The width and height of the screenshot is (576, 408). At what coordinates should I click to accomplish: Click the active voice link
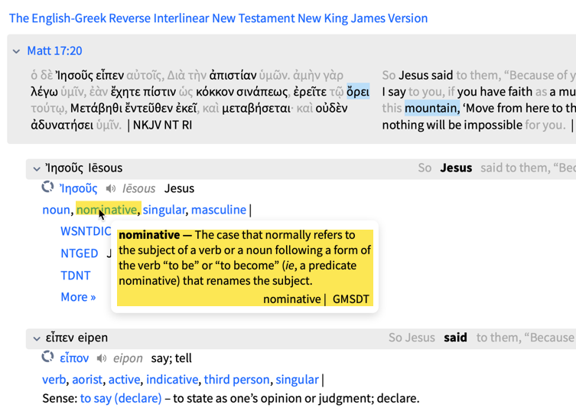pos(124,380)
